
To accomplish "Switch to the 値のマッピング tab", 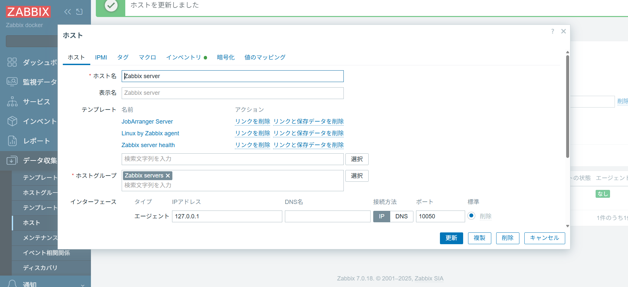I will 265,58.
